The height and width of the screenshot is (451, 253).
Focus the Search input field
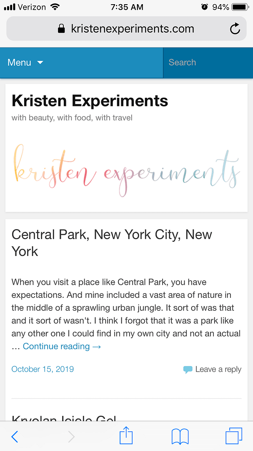click(x=208, y=63)
